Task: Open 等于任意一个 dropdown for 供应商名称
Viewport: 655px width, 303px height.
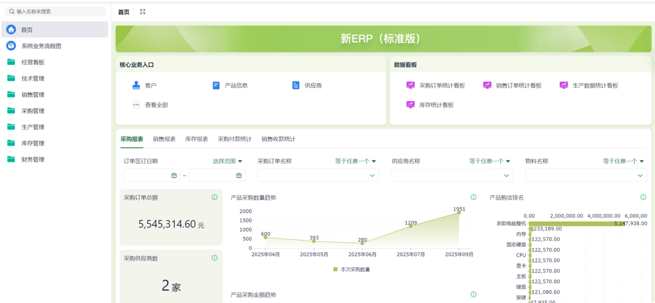Action: point(490,161)
